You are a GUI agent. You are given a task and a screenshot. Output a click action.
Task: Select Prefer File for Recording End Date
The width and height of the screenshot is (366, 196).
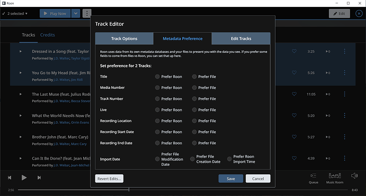coord(194,143)
